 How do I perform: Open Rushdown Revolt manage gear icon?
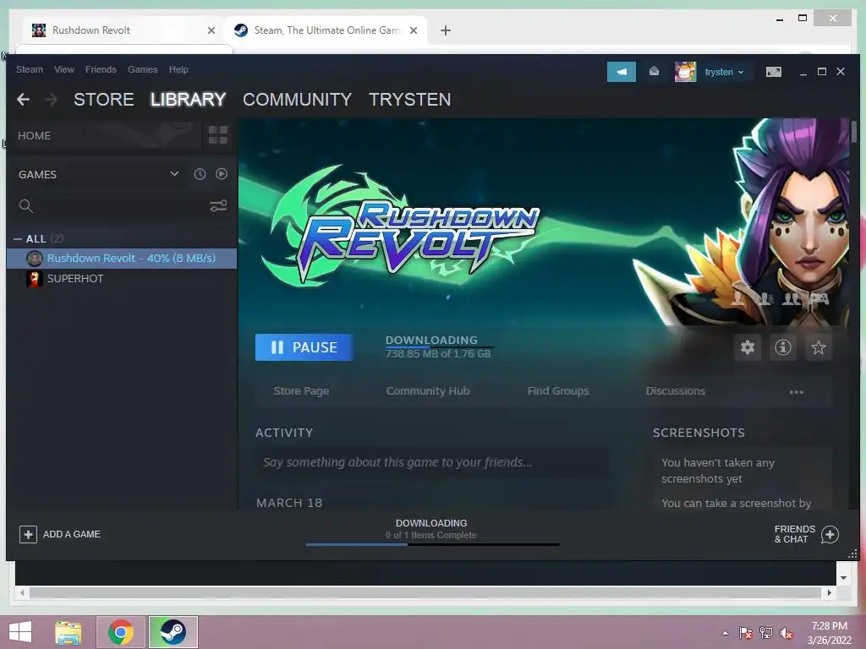(x=748, y=347)
